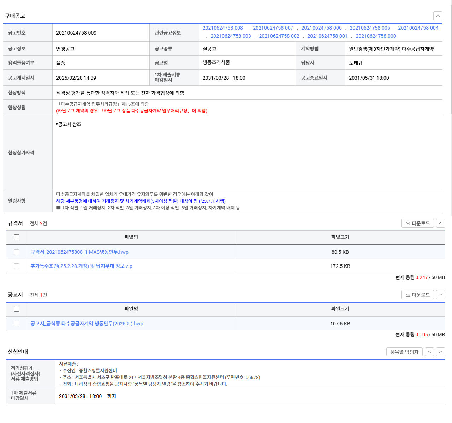Check the 공고서_급식류 hwp file checkbox

[x=17, y=324]
